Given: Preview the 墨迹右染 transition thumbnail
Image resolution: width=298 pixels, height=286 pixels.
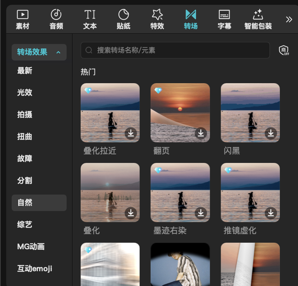Looking at the screenshot, I should click(x=180, y=192).
